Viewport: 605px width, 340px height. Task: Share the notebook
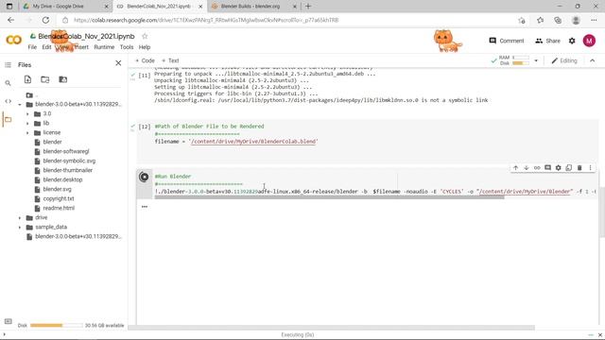[547, 41]
